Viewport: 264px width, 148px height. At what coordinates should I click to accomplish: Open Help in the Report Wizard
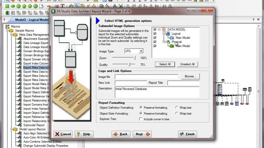(84, 134)
